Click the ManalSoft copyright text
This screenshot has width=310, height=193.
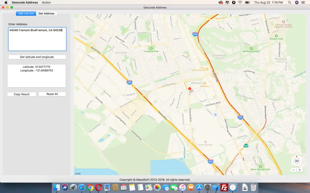(155, 180)
